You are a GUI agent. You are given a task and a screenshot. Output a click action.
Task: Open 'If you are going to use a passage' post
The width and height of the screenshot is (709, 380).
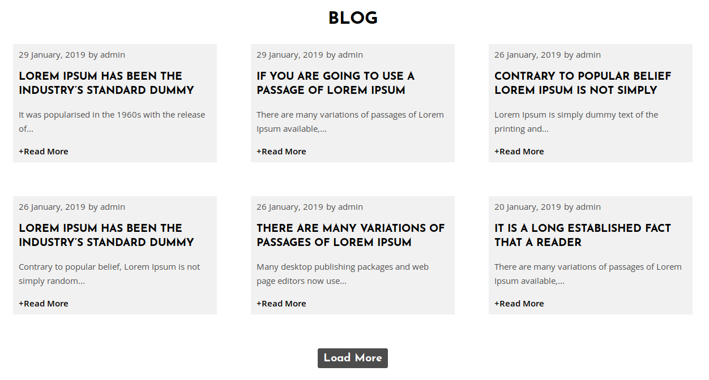[335, 83]
